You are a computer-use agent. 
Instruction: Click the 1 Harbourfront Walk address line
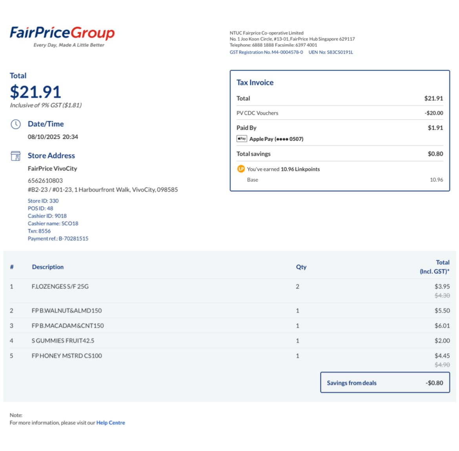(103, 190)
